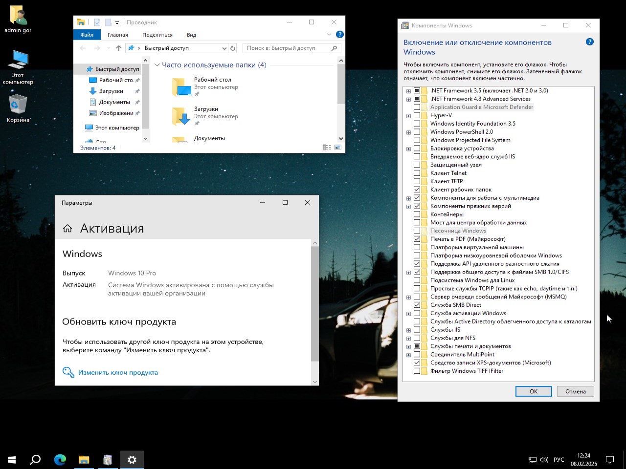Open Settings from the taskbar
This screenshot has width=626, height=469.
[x=132, y=460]
